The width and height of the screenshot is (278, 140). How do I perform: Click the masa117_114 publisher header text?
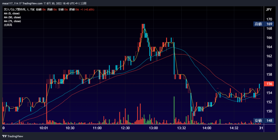click(10, 3)
